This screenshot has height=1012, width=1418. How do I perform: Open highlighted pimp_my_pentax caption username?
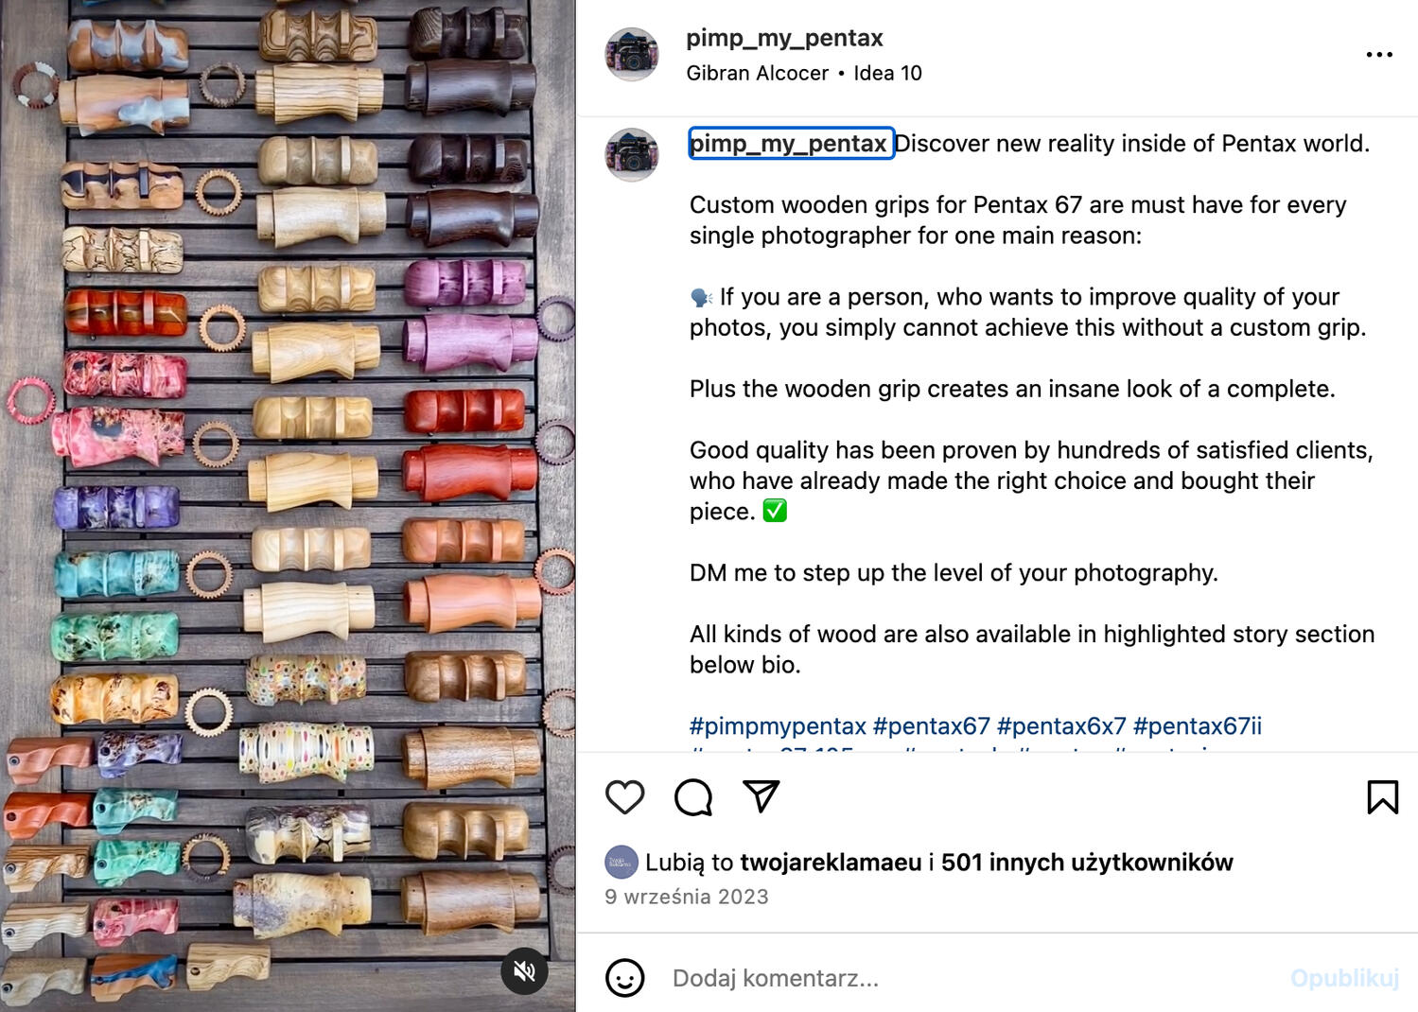tap(791, 144)
